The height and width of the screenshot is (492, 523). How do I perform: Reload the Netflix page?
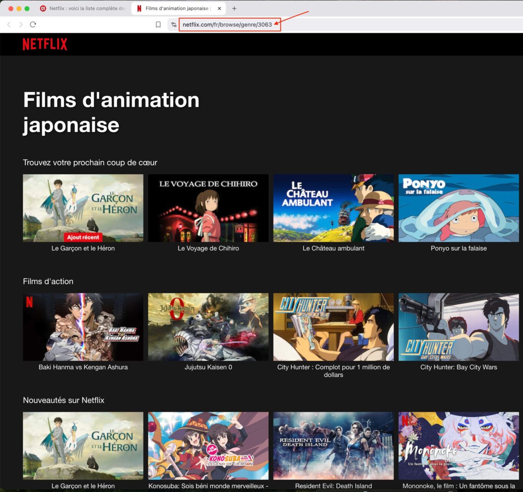click(x=33, y=25)
